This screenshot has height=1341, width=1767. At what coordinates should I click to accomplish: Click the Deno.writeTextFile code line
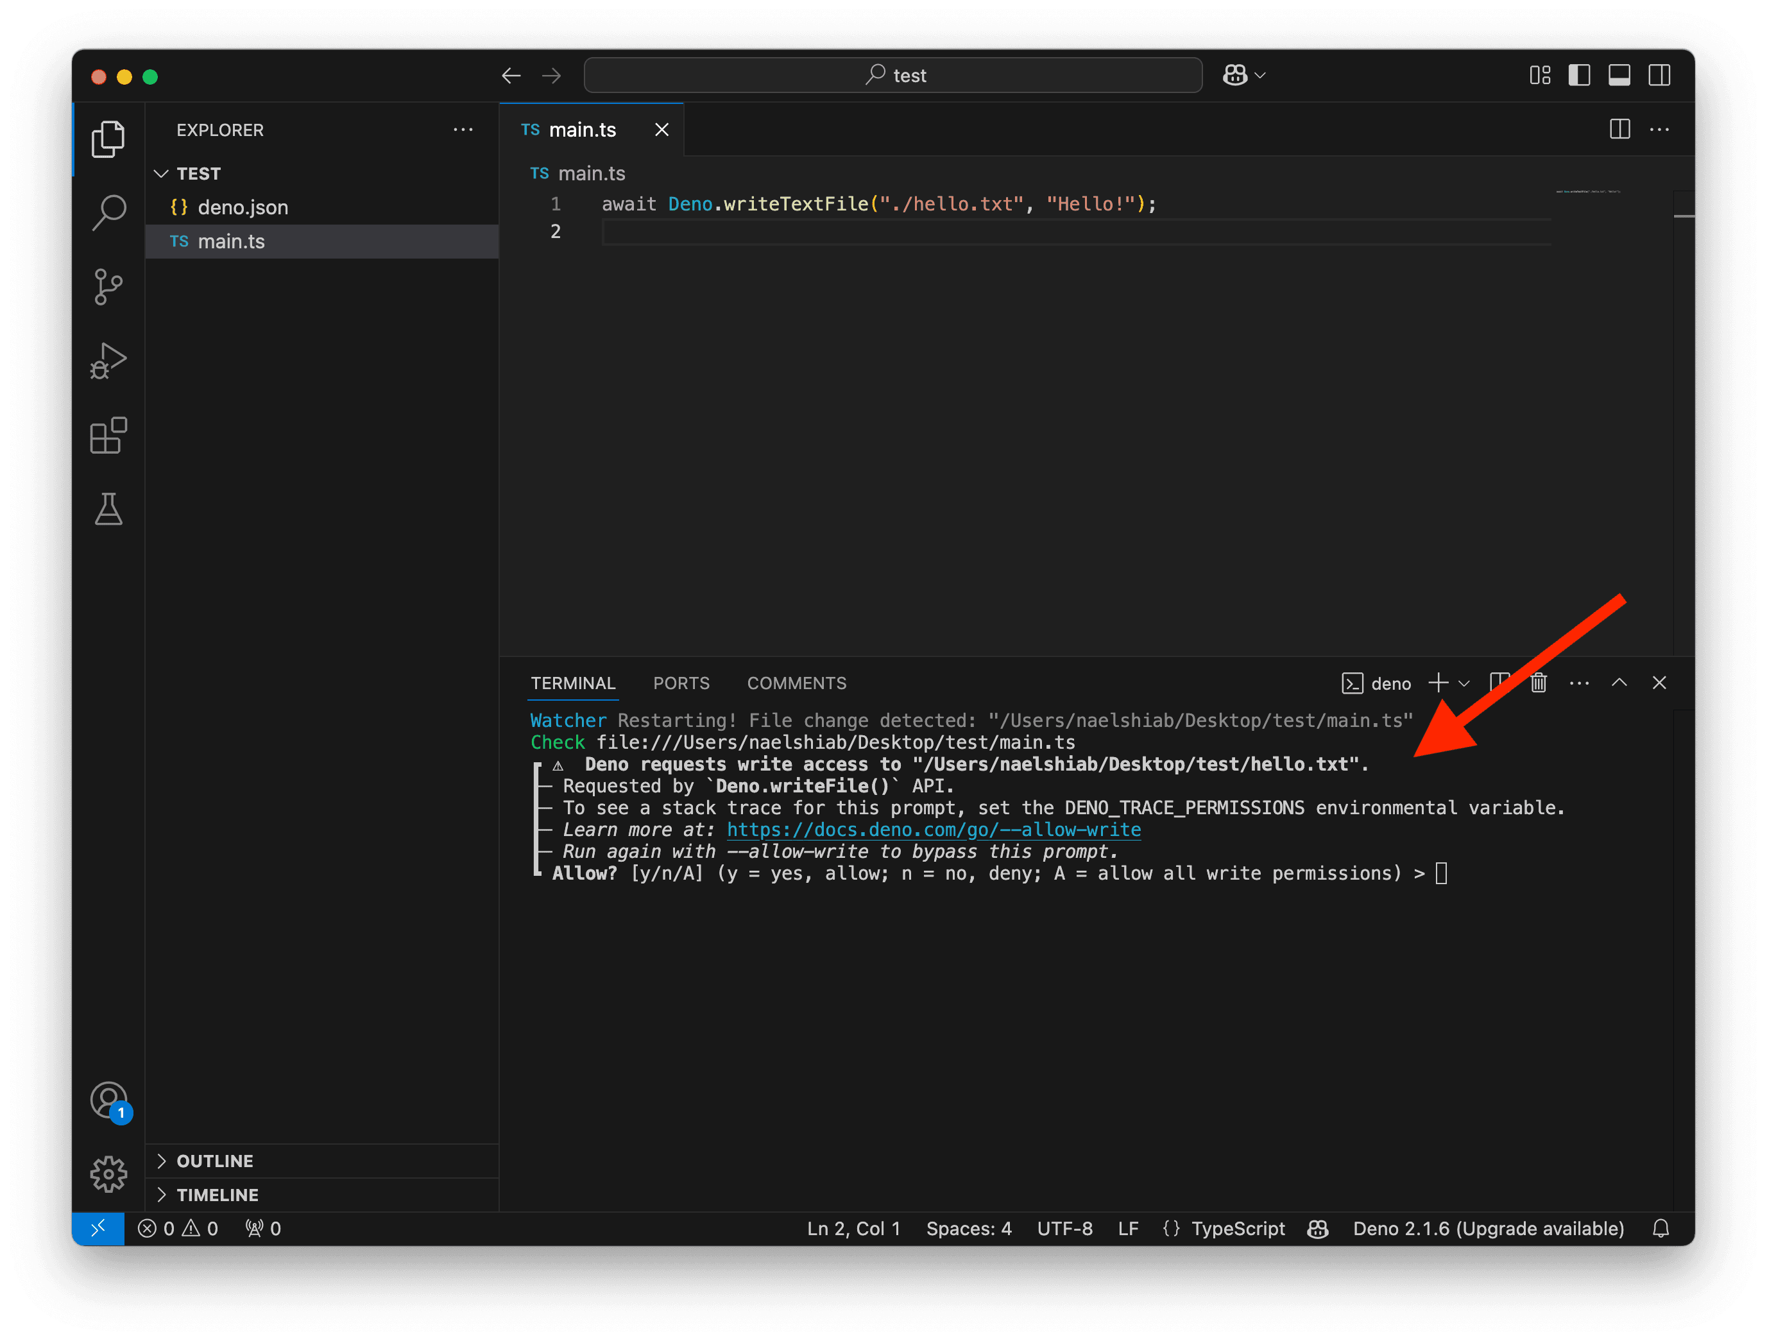click(x=879, y=205)
